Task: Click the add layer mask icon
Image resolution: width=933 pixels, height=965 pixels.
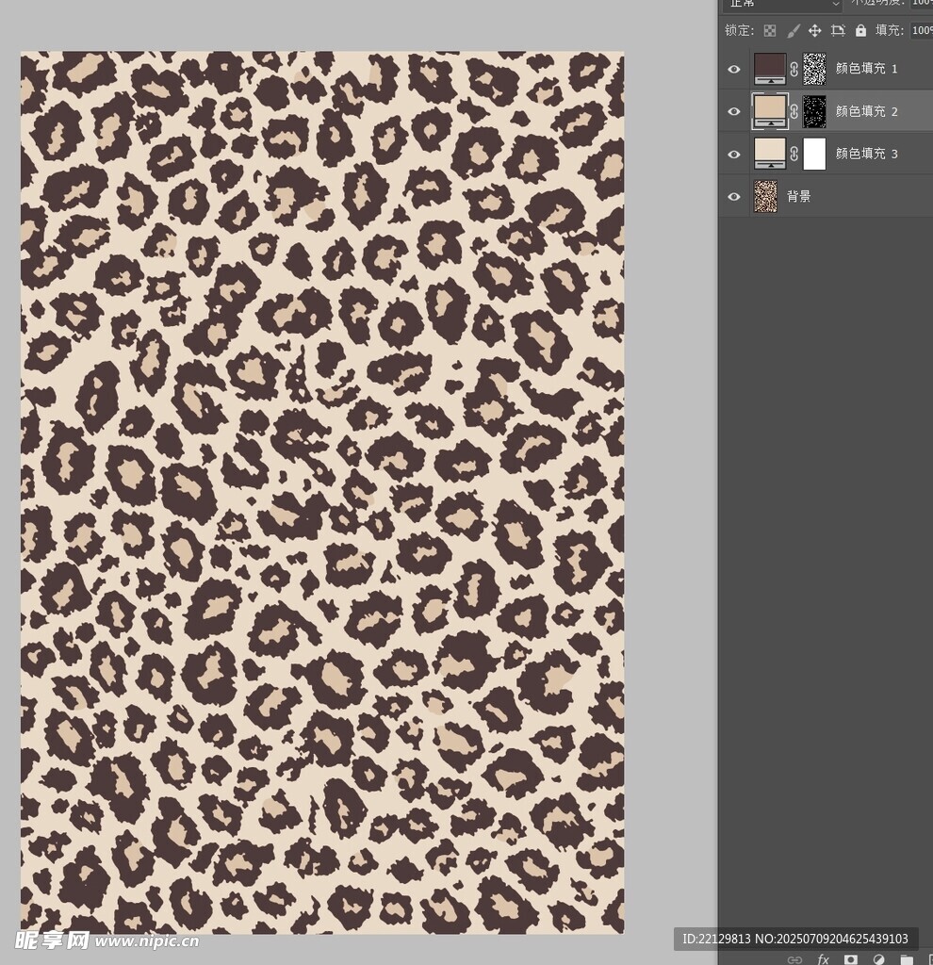Action: (851, 958)
